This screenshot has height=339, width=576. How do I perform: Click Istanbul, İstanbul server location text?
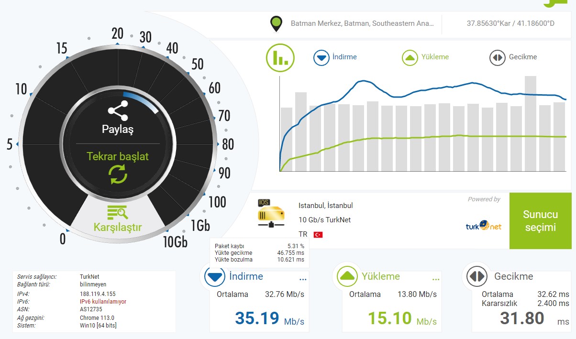tap(325, 206)
